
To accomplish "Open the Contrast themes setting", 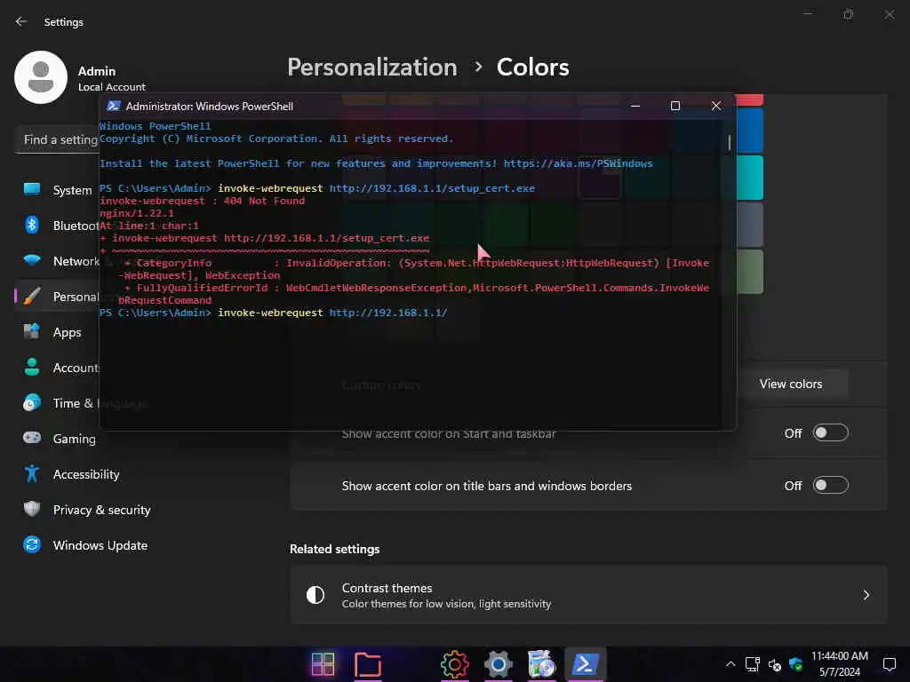I will [588, 595].
